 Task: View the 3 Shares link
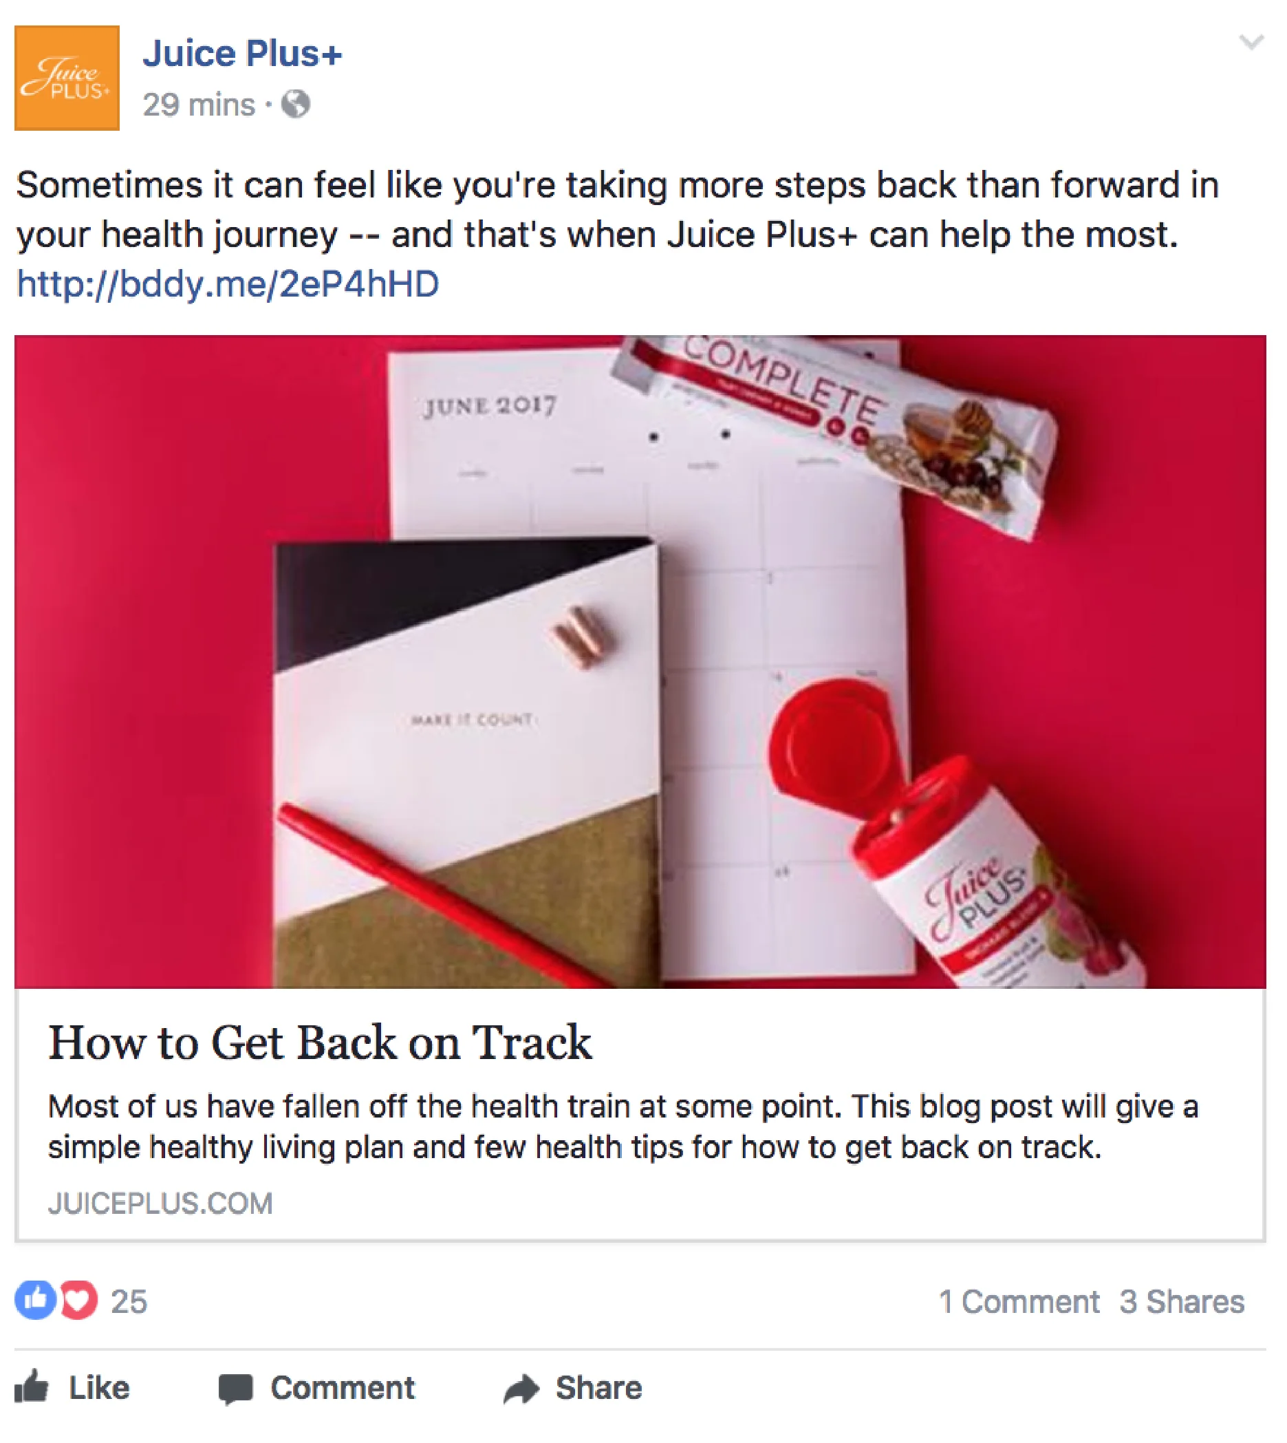click(1182, 1301)
